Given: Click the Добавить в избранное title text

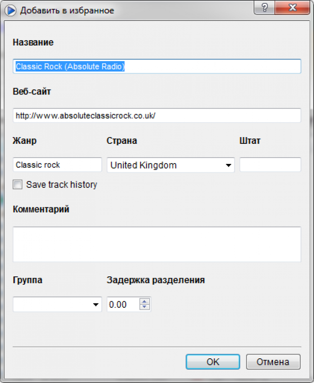Looking at the screenshot, I should click(x=67, y=10).
